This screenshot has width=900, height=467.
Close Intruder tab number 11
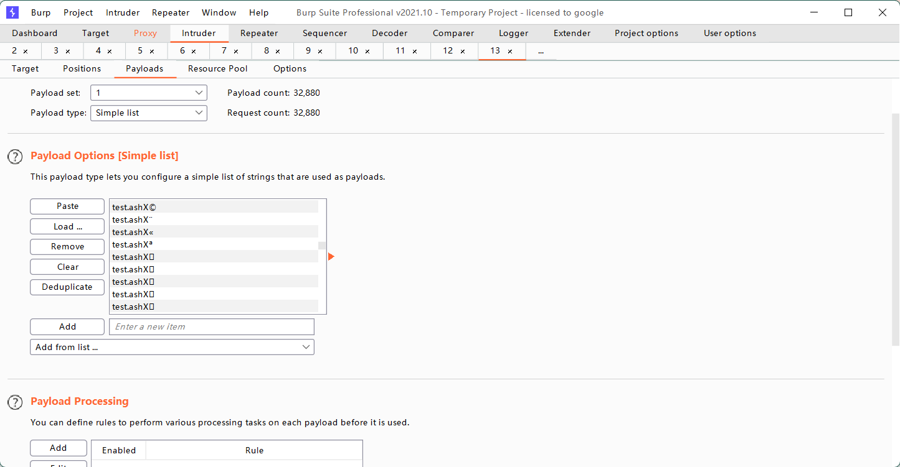[415, 51]
